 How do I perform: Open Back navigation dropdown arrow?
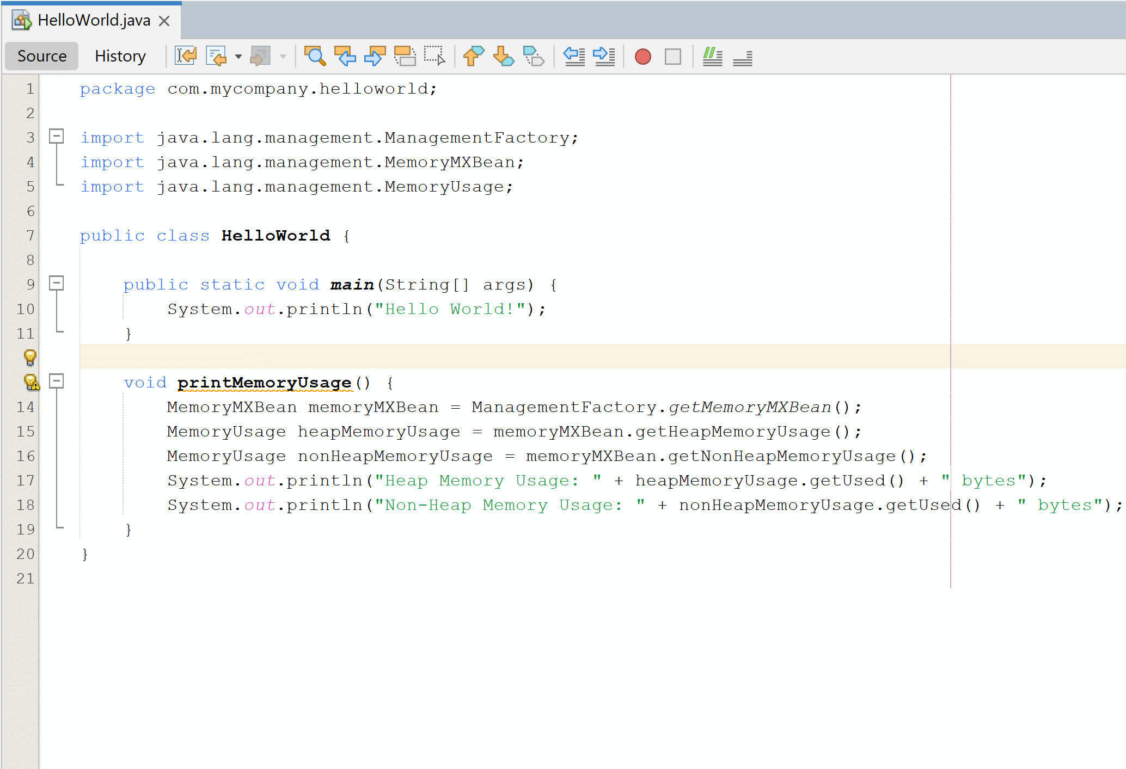point(238,57)
